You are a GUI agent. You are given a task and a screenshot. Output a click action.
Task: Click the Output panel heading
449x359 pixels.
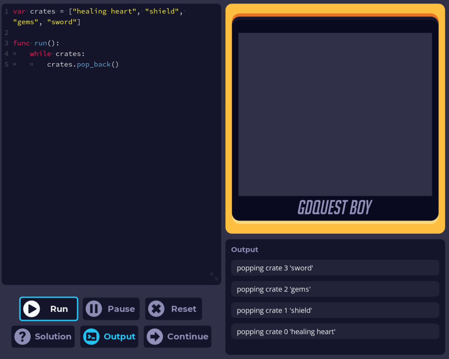(x=245, y=249)
